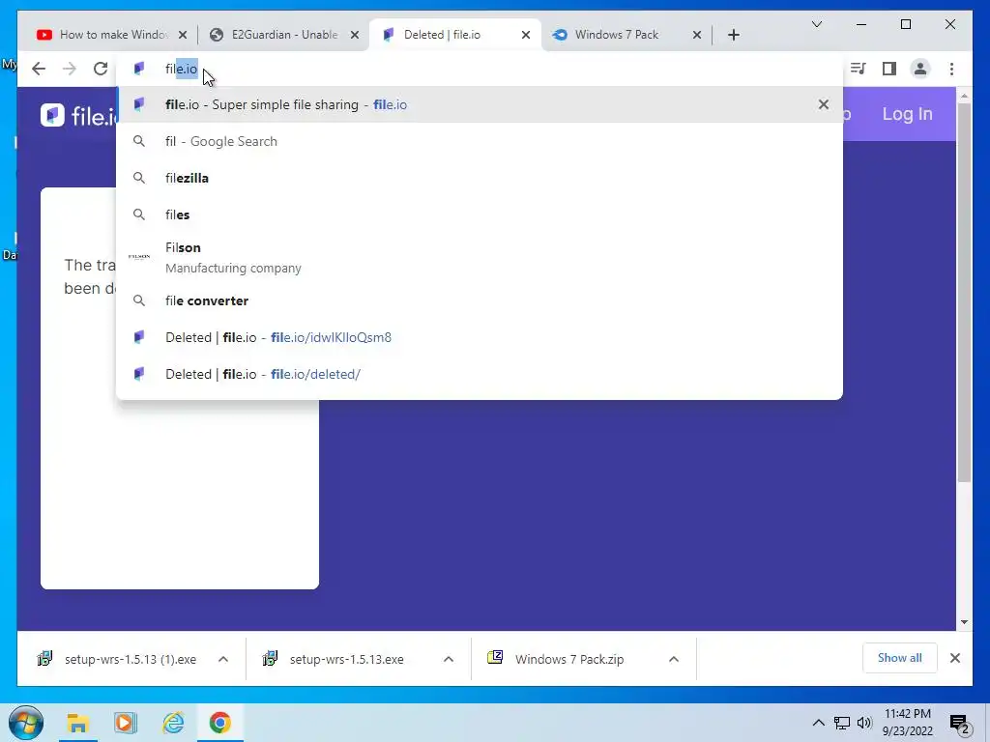Image resolution: width=990 pixels, height=742 pixels.
Task: Select the filezilla search suggestion
Action: click(x=480, y=178)
